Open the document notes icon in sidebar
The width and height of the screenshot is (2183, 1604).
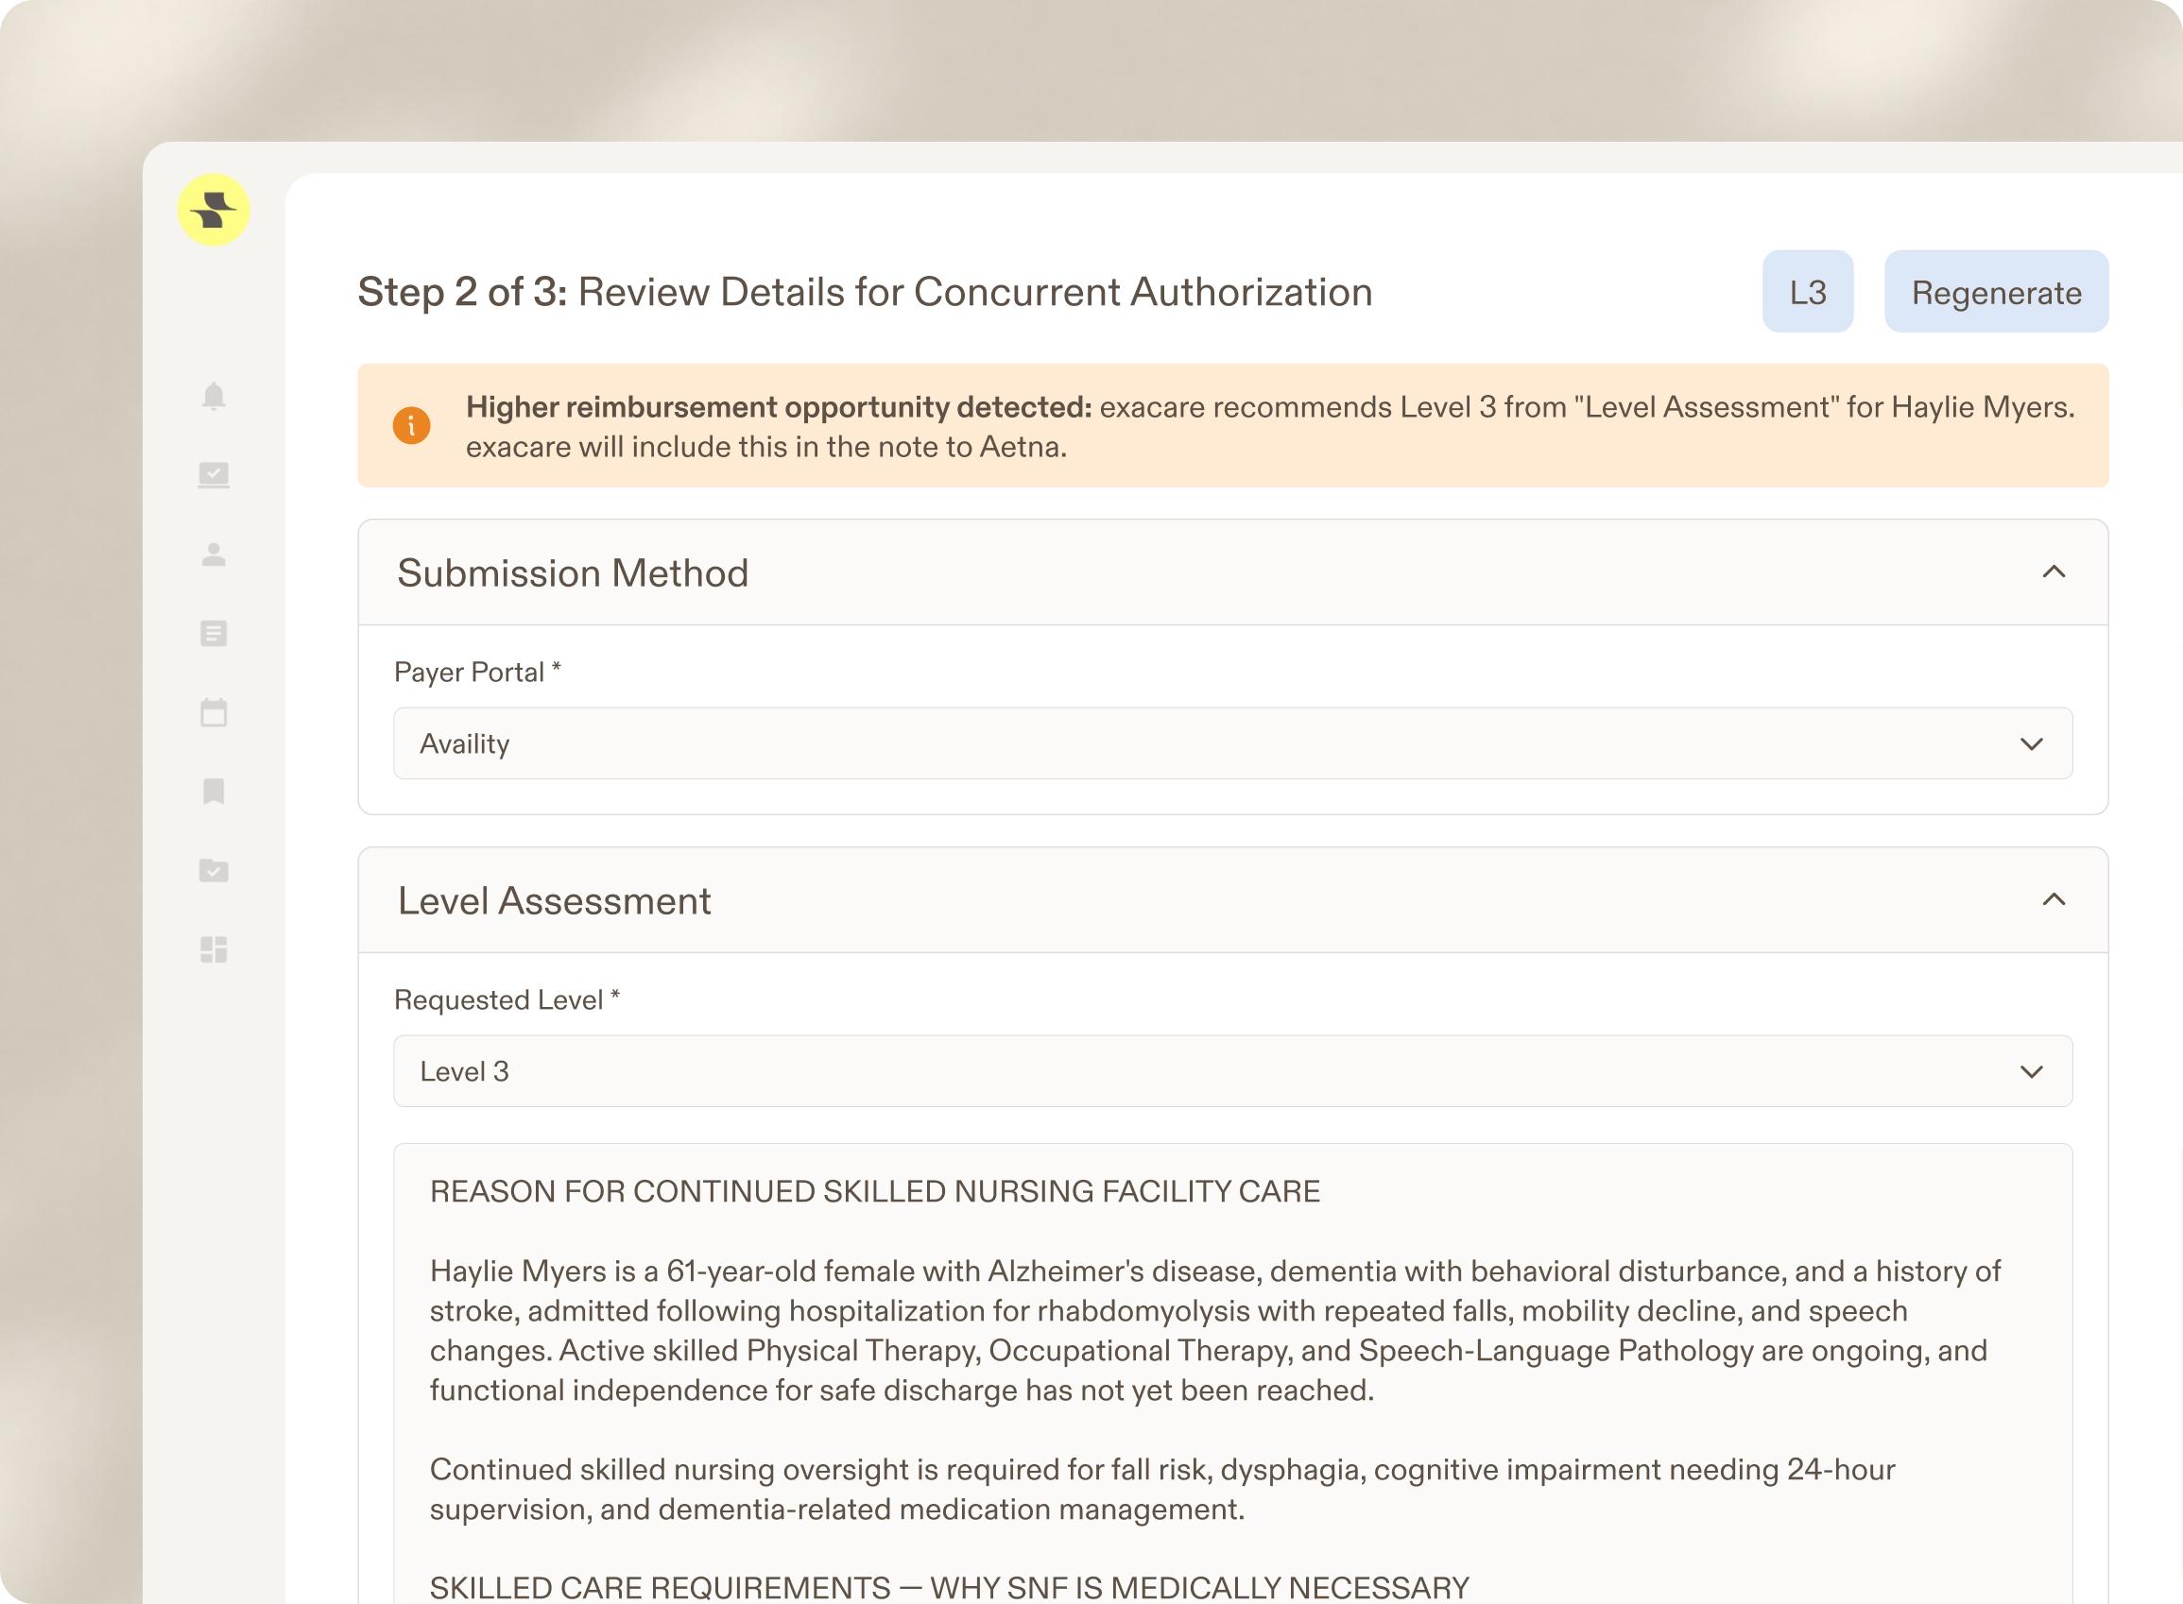(x=214, y=633)
